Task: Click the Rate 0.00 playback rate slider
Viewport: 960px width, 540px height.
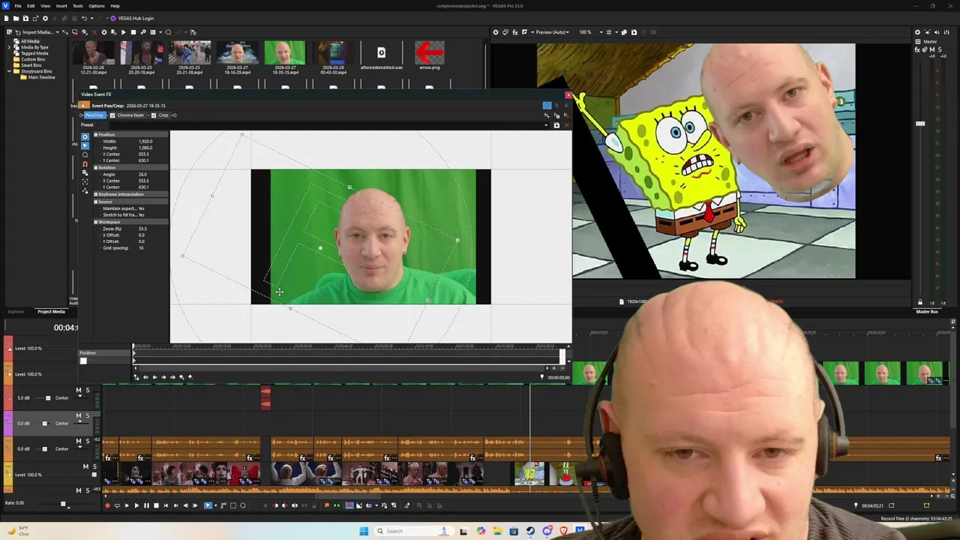Action: (63, 504)
